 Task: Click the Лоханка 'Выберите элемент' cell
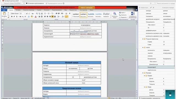[86, 28]
